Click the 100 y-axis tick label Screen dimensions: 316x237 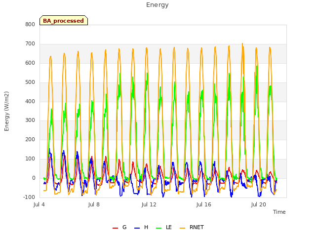pos(30,159)
